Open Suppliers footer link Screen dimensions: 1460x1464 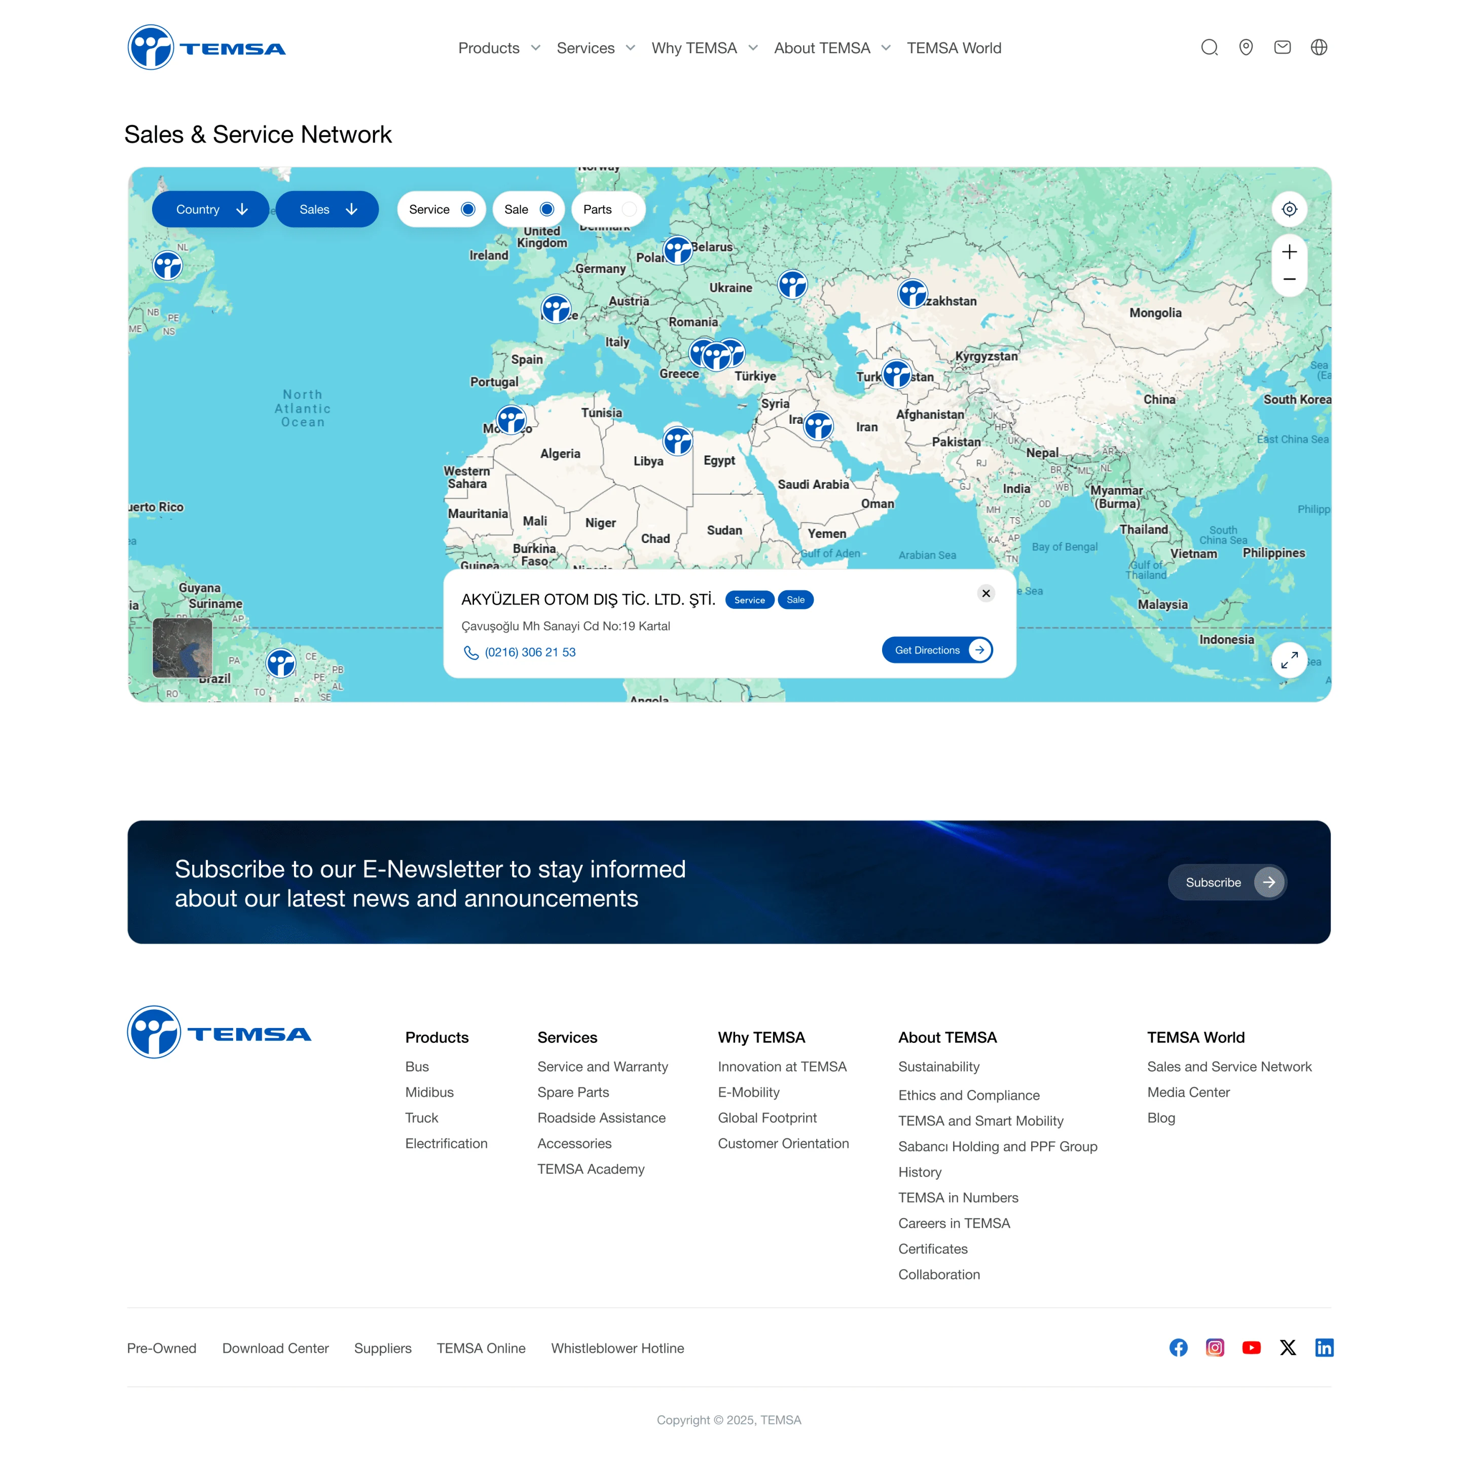click(383, 1348)
